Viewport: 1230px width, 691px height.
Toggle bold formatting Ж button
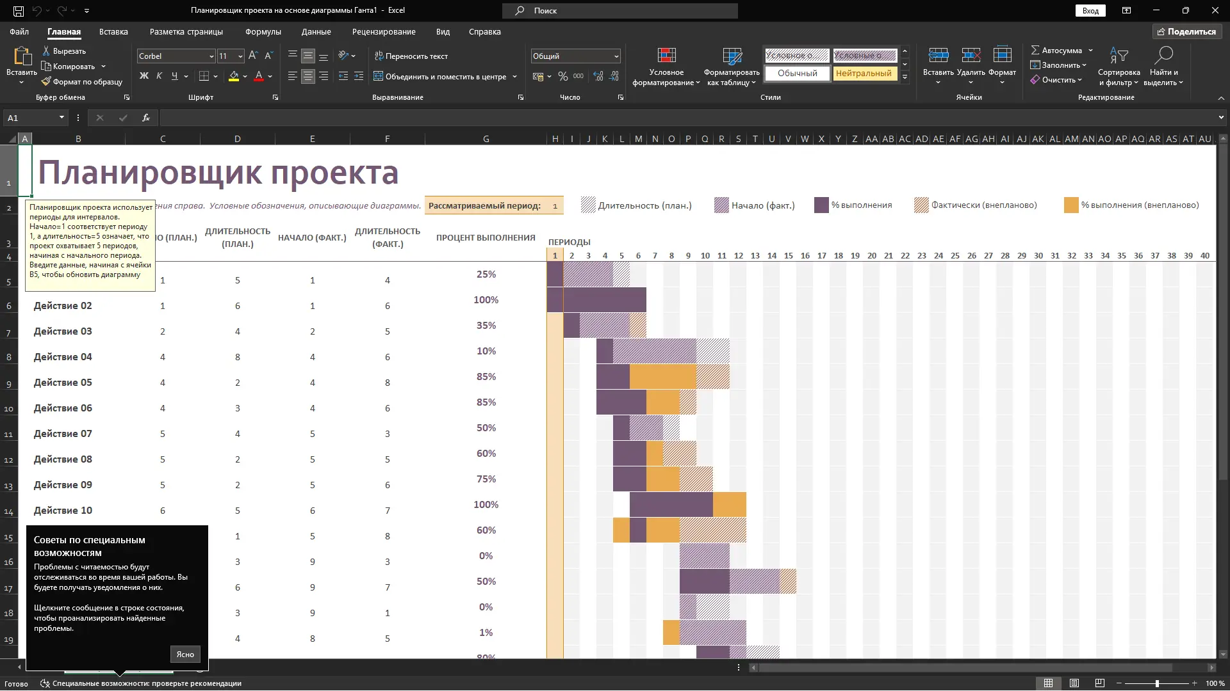click(144, 76)
